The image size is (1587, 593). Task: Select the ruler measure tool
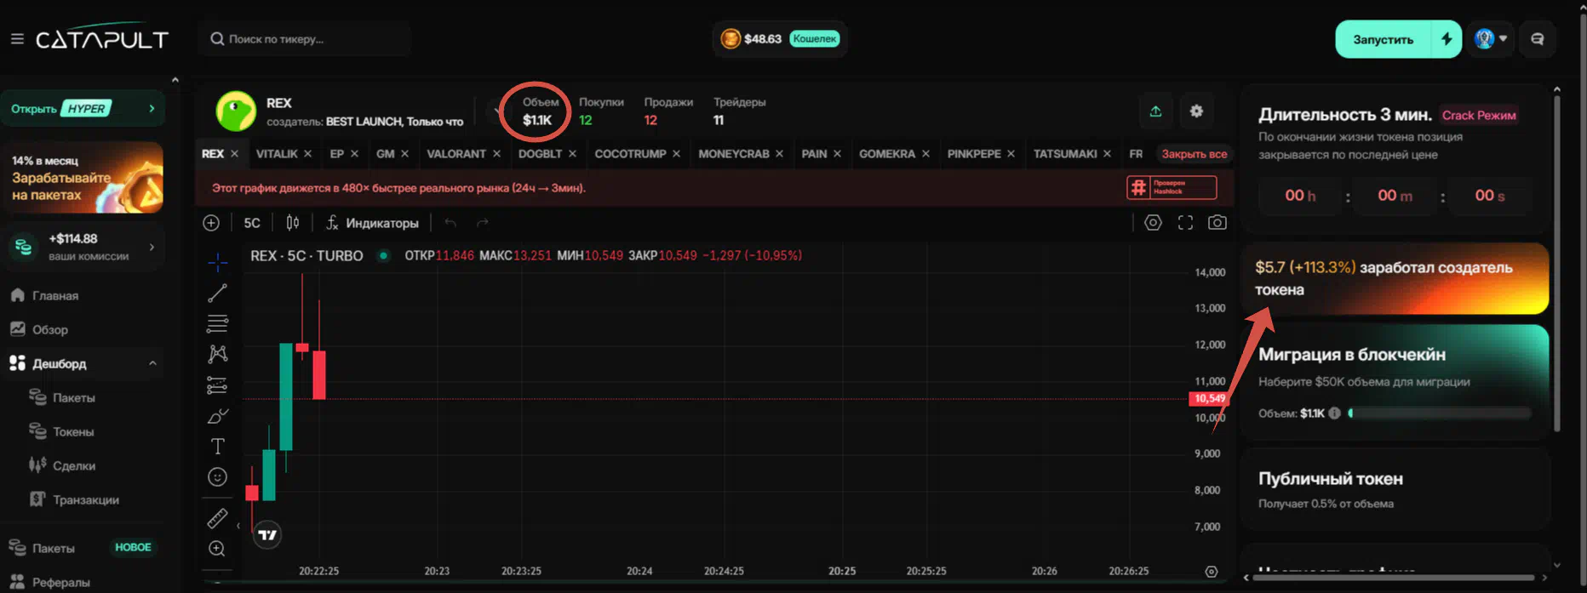(217, 517)
